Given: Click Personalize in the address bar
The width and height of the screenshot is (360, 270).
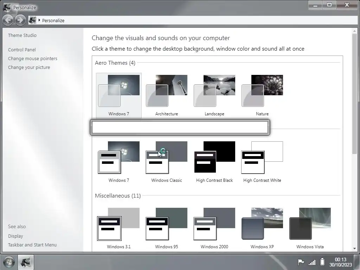Looking at the screenshot, I should click(53, 20).
